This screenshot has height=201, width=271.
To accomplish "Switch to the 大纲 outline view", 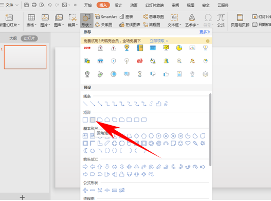I will point(13,38).
